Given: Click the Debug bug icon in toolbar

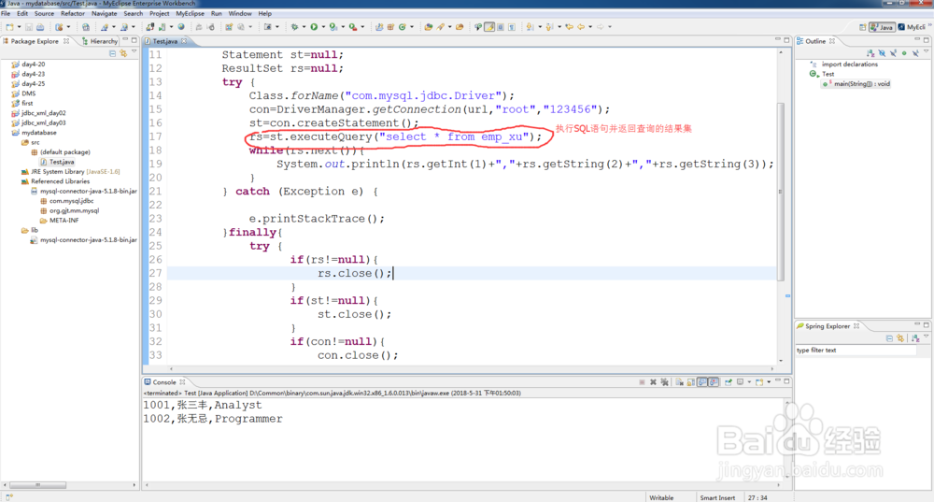Looking at the screenshot, I should (294, 27).
